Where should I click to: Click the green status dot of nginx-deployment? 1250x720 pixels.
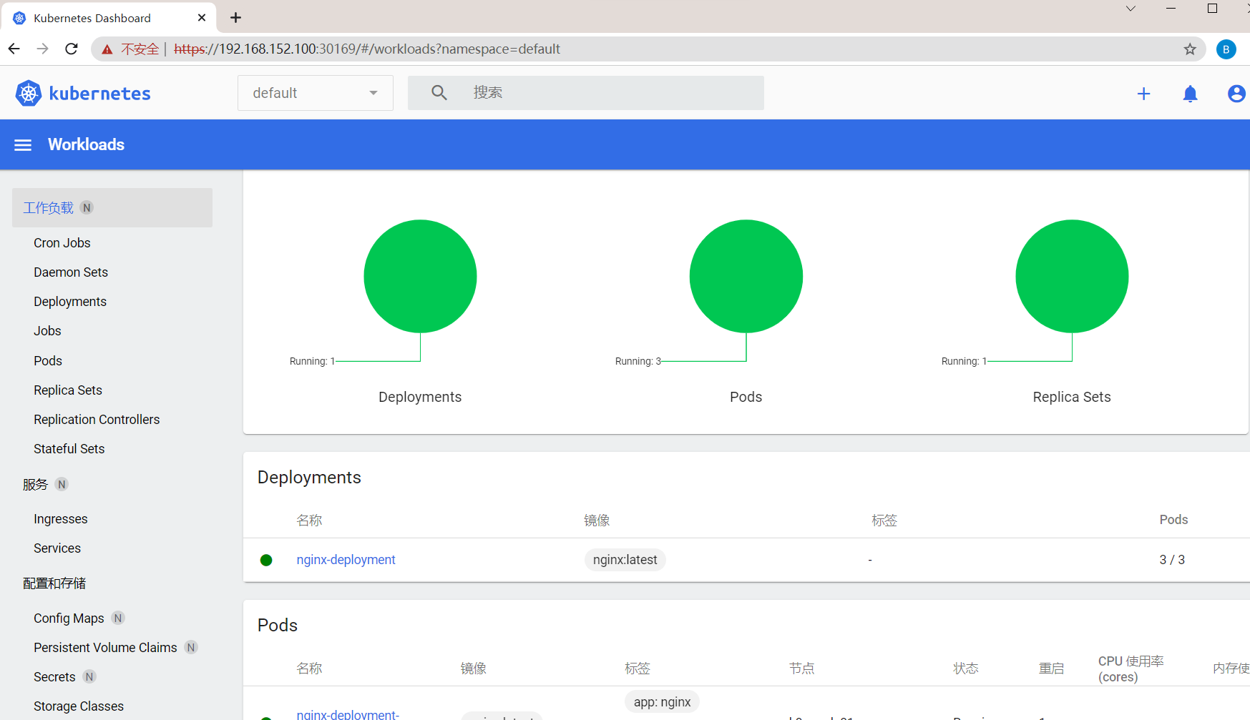click(266, 560)
